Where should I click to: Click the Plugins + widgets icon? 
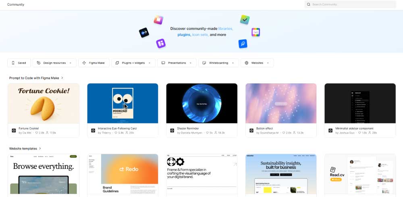117,63
